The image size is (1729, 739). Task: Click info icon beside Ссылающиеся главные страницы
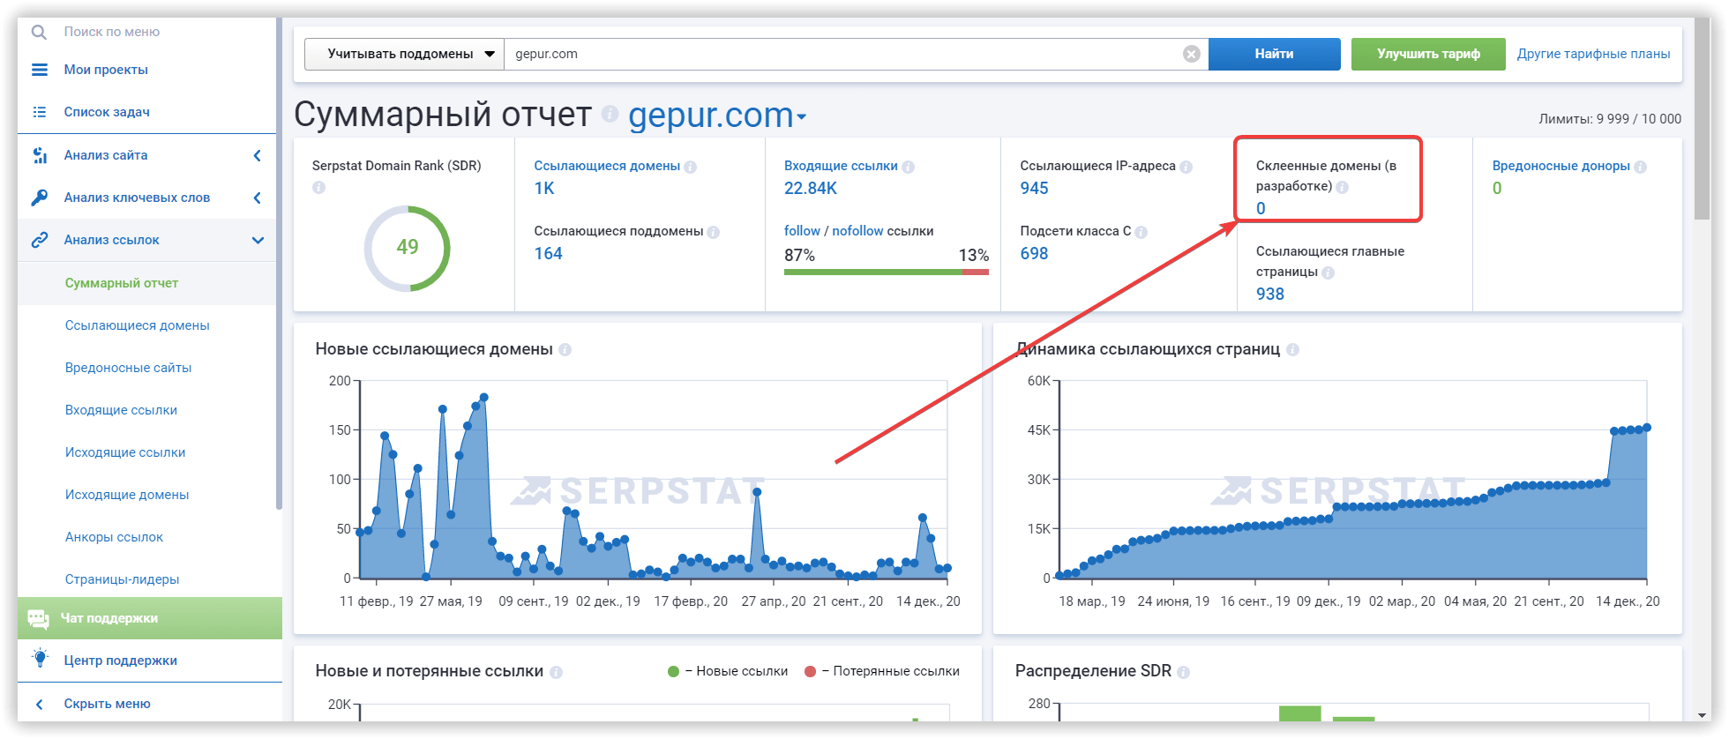(1329, 272)
